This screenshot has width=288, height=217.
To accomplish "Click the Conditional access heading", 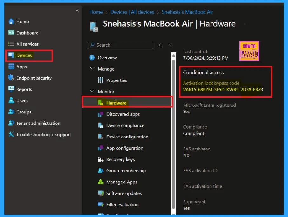I will click(203, 73).
